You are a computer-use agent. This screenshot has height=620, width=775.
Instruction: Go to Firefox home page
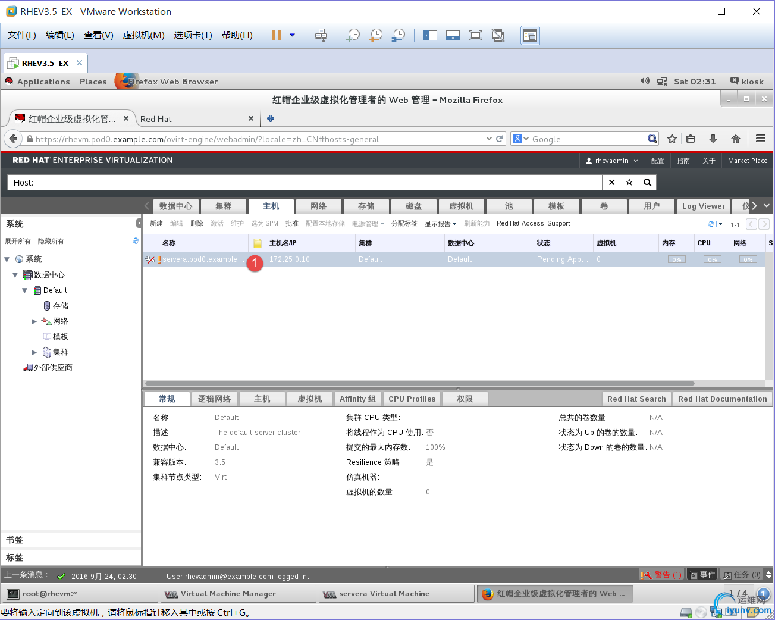pos(736,139)
